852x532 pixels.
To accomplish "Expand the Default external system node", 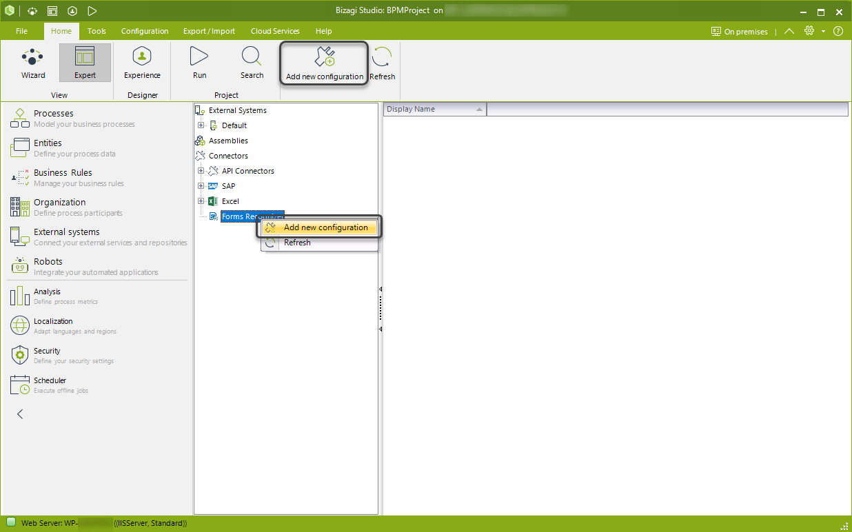I will (201, 125).
